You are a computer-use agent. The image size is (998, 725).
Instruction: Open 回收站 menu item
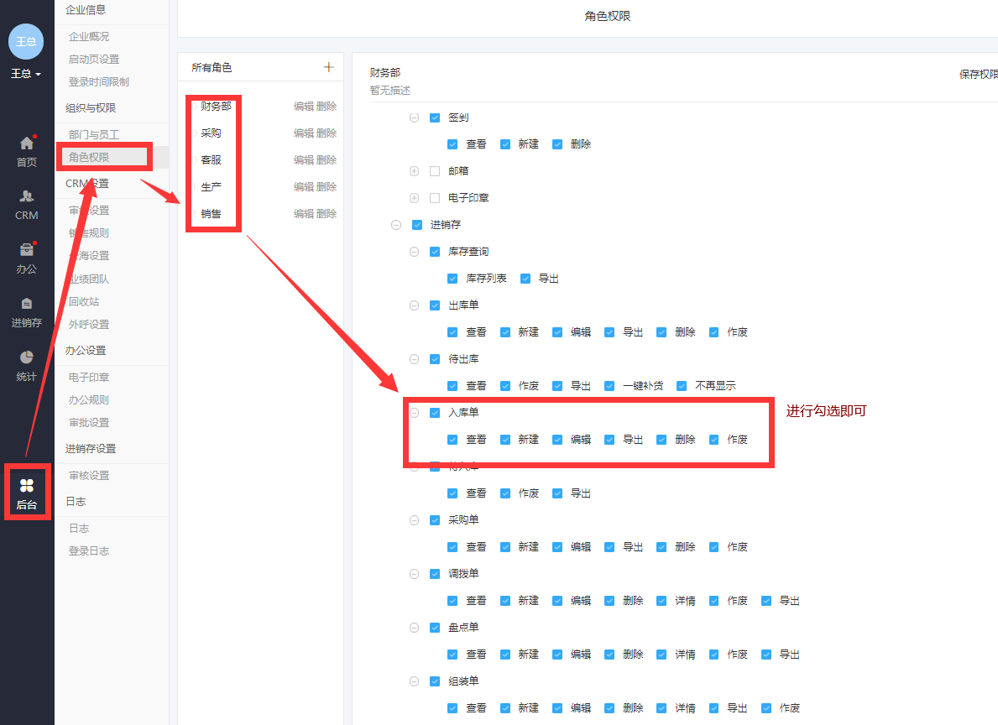[x=83, y=302]
